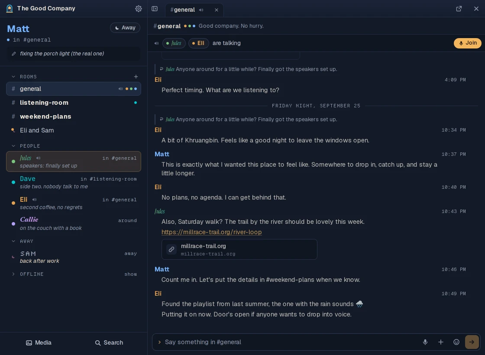Click reply arrow icon on 10:34 PM quote
The width and height of the screenshot is (485, 355).
pos(162,119)
